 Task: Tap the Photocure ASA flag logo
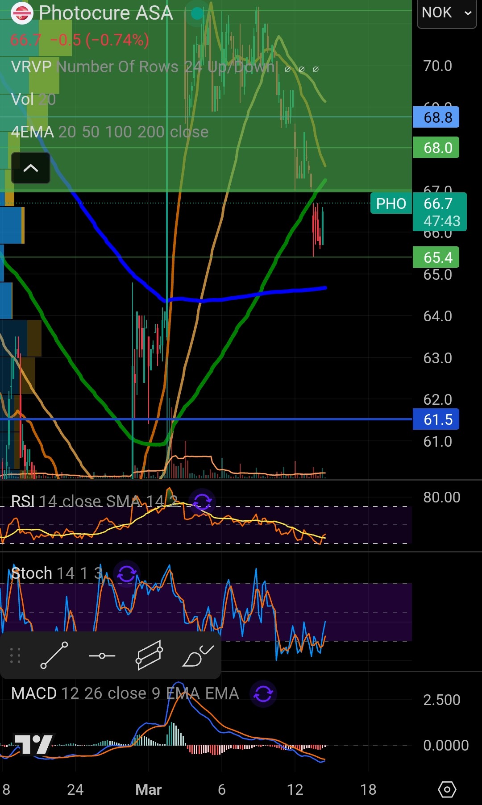tap(22, 13)
